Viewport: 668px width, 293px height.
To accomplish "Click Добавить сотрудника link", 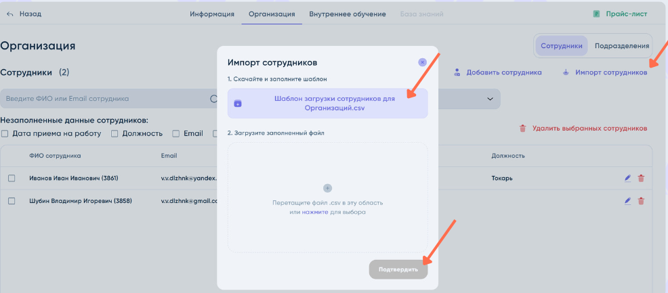I will click(x=498, y=72).
